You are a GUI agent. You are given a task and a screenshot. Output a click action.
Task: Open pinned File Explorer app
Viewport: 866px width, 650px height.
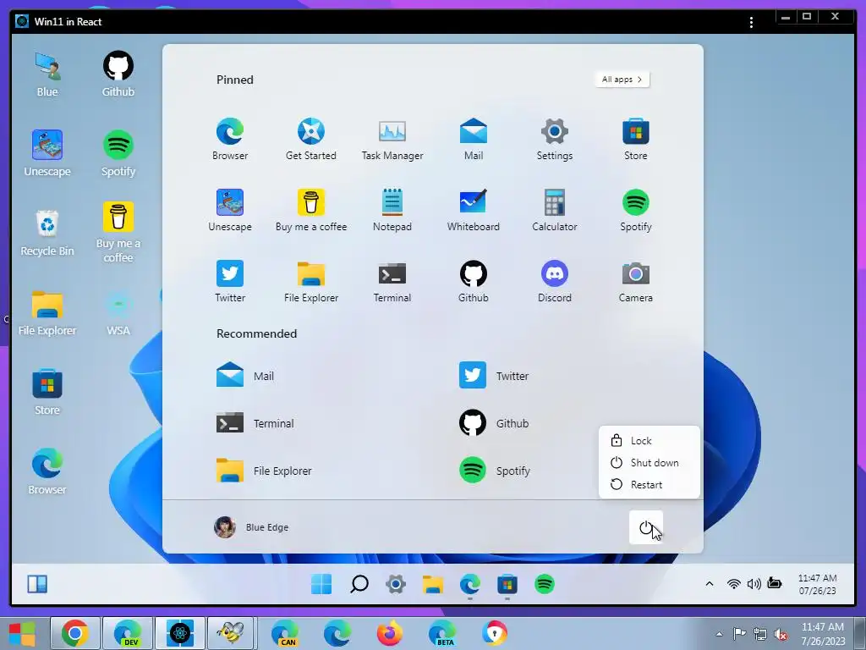tap(311, 281)
